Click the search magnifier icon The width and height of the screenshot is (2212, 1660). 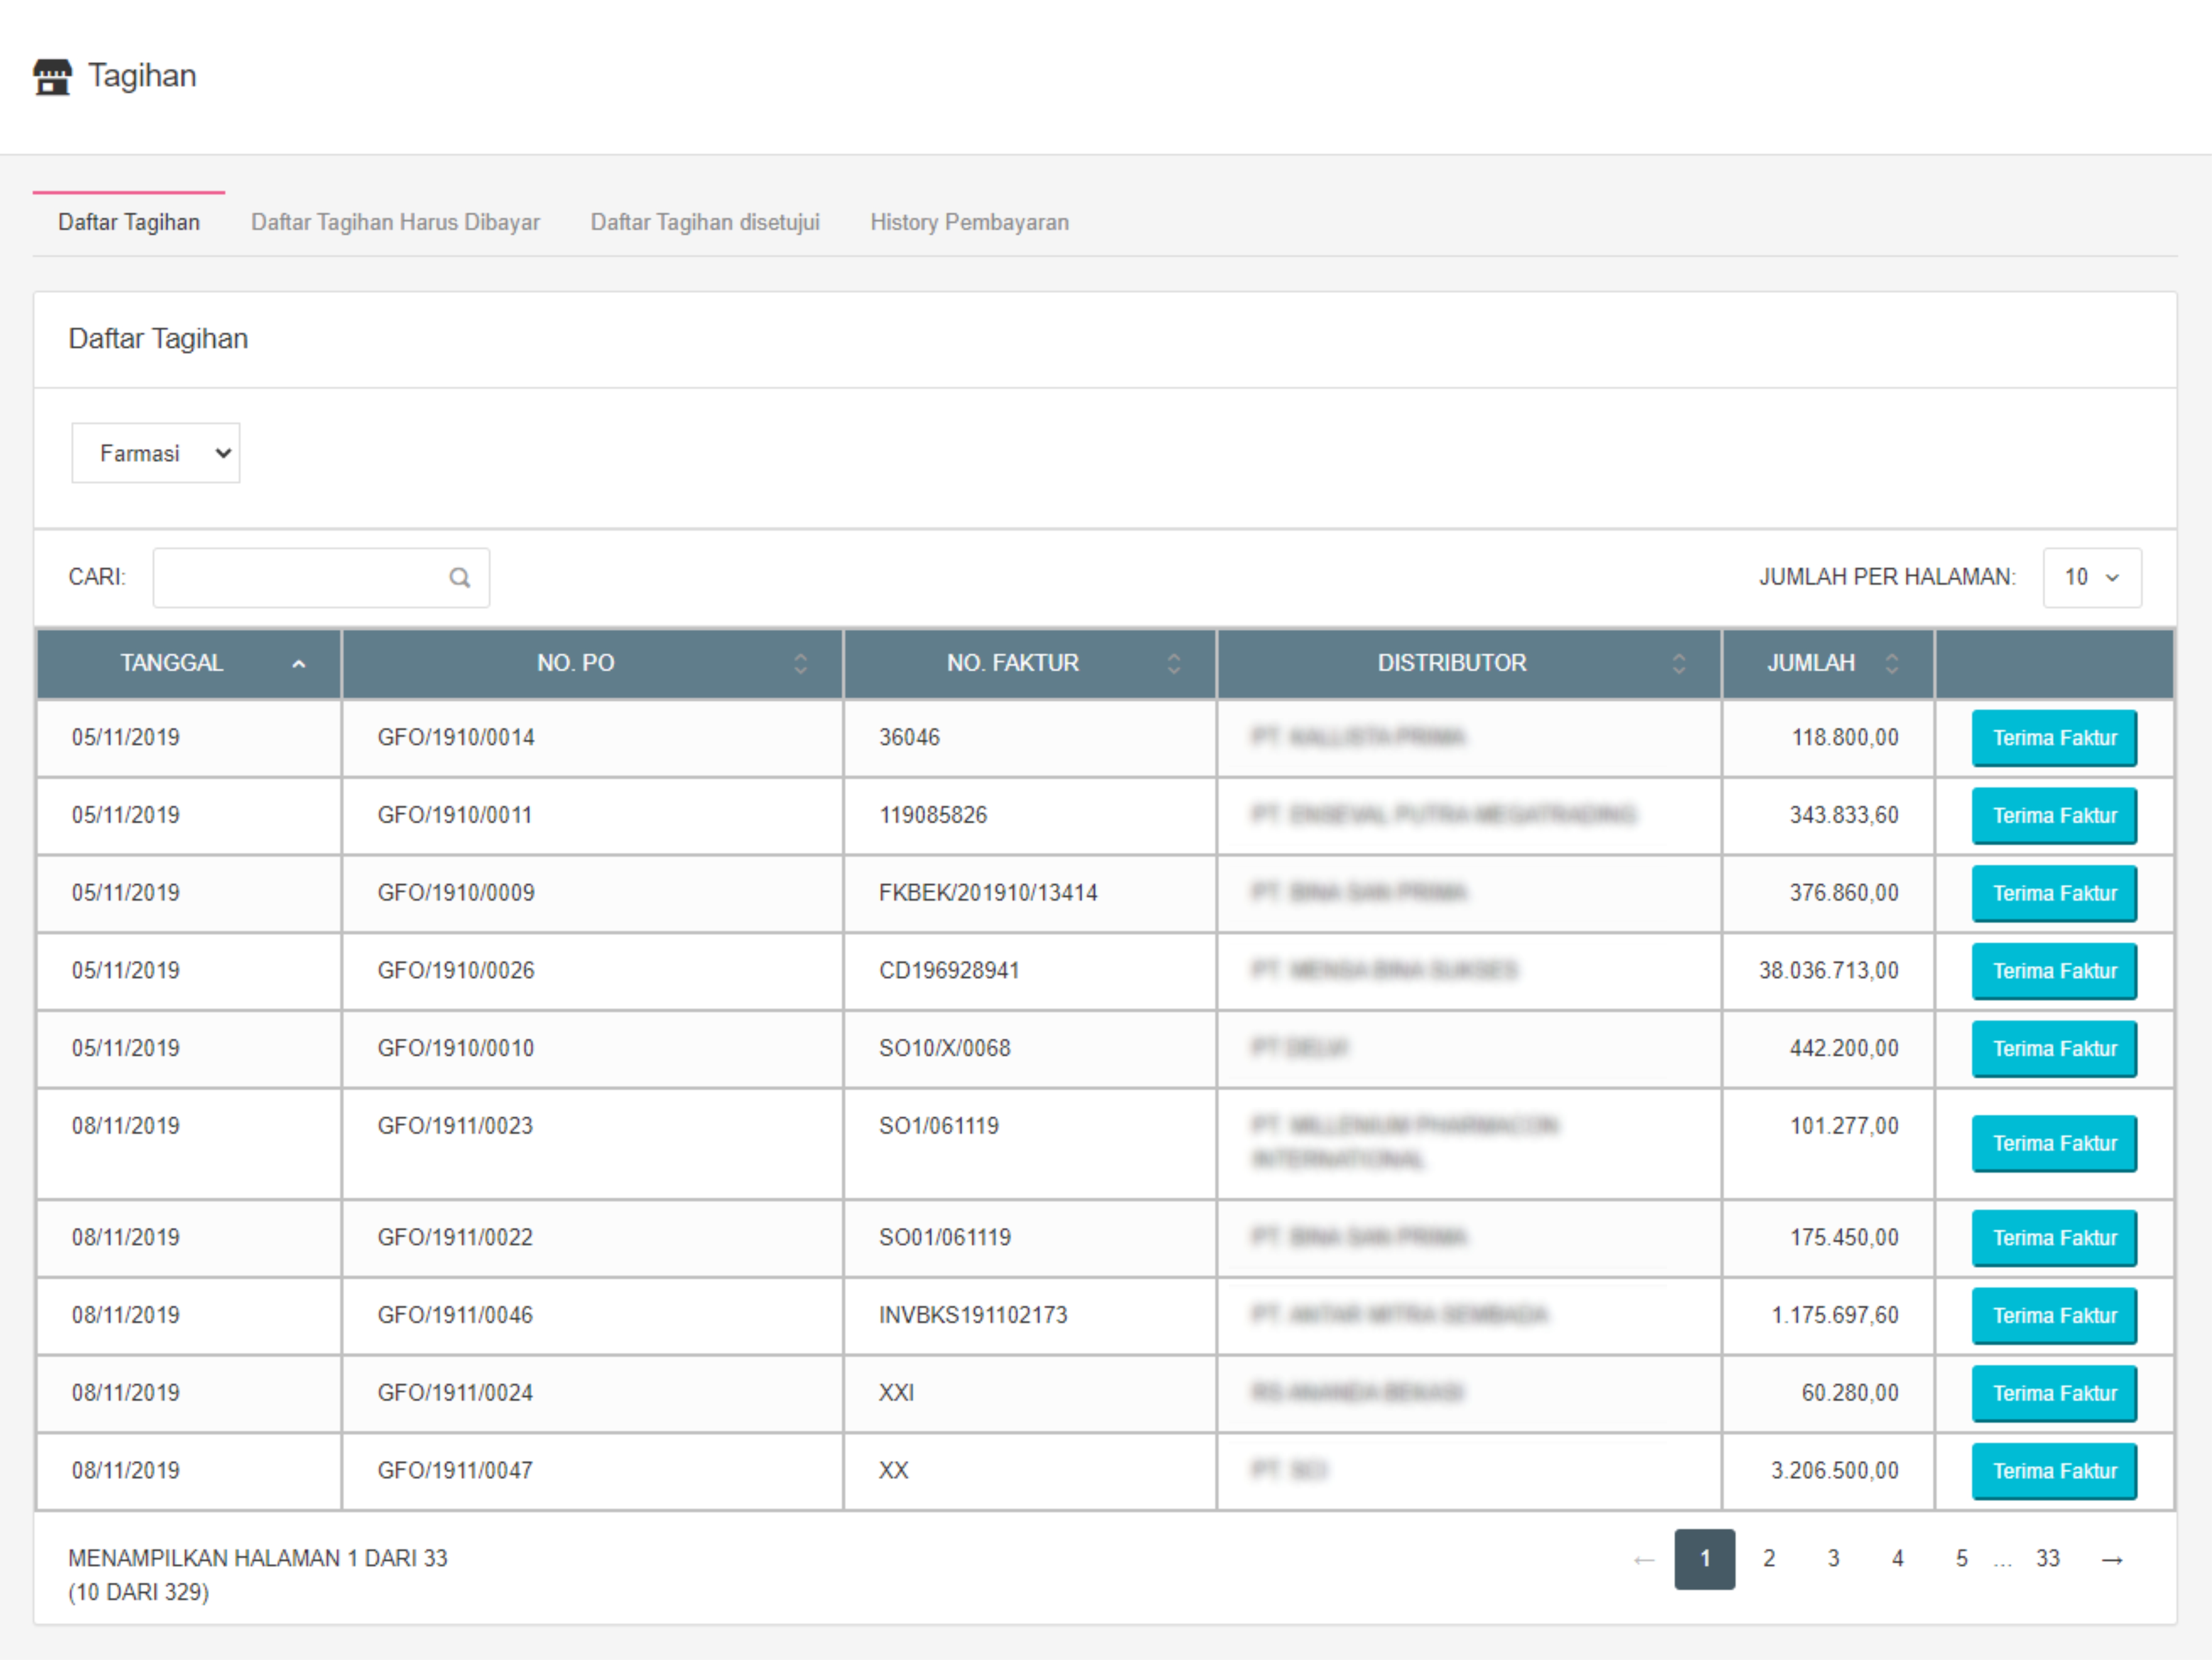pyautogui.click(x=459, y=578)
